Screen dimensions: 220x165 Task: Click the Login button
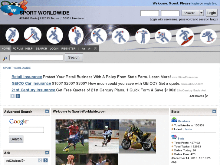(x=212, y=13)
